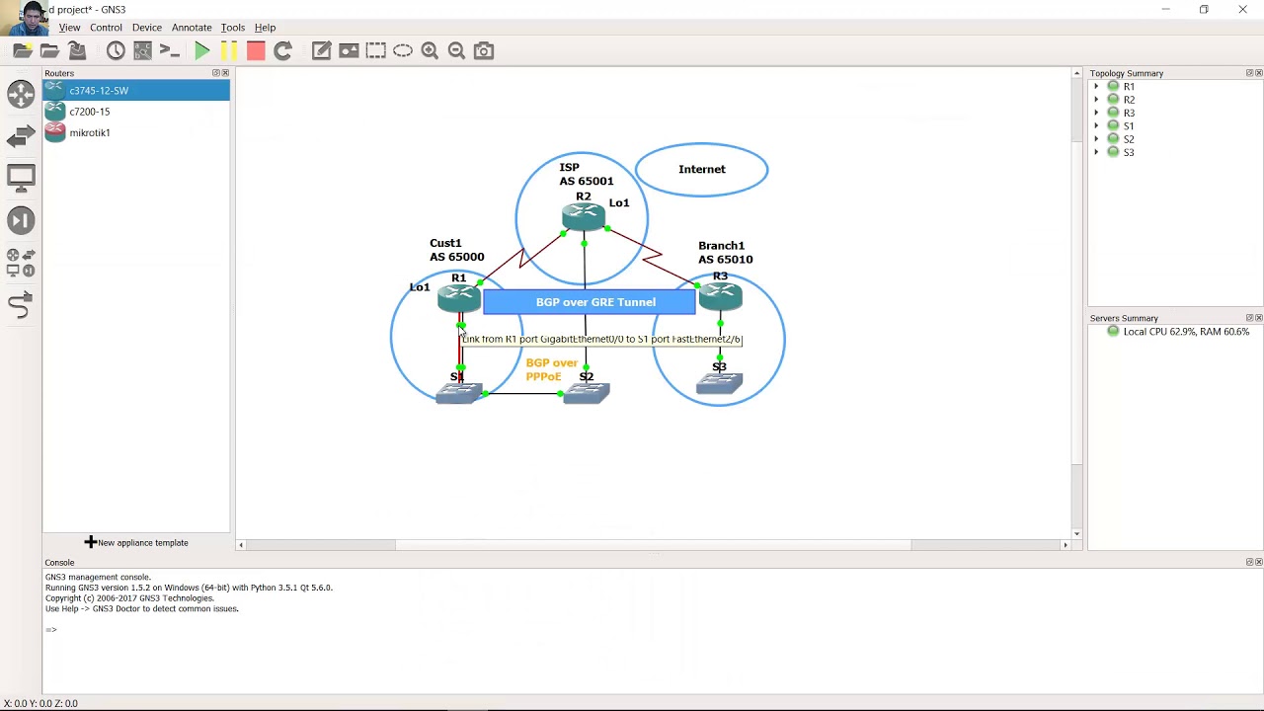Screen dimensions: 1264x711
Task: Select c7200-15 router template
Action: tap(136, 112)
